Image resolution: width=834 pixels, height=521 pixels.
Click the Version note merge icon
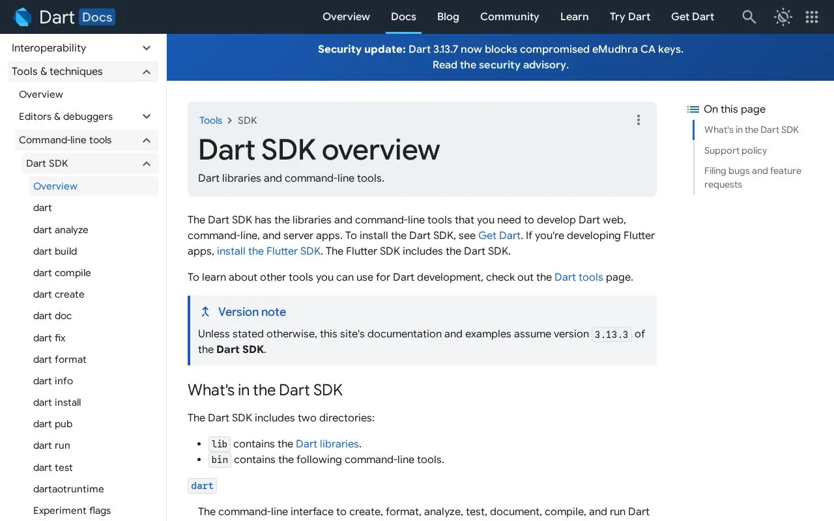pyautogui.click(x=205, y=312)
